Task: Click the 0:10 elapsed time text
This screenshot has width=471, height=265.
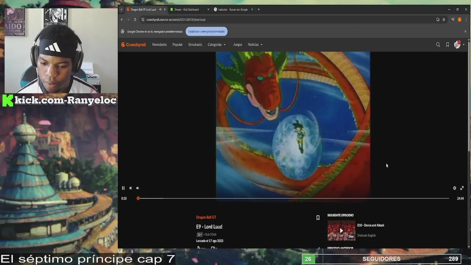Action: tap(124, 198)
